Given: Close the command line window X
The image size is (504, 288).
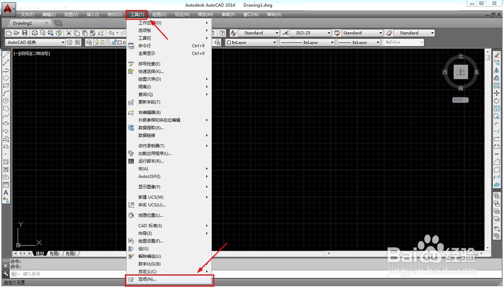Looking at the screenshot, I should tap(6, 266).
